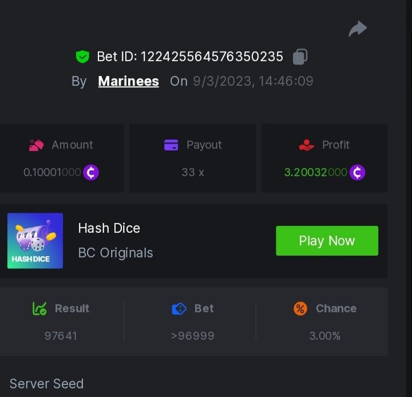This screenshot has width=412, height=397.
Task: Click the Server Seed label
Action: pos(46,384)
